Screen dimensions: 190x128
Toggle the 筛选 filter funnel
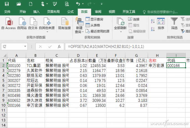point(174,24)
